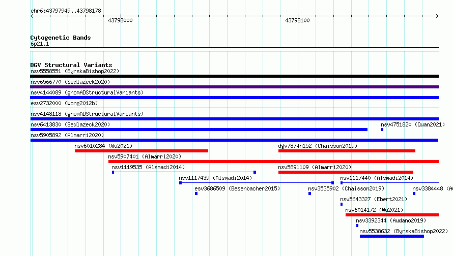Click the nsv5558551 (ByrskaBishop2022) label
Viewport: 453px width, 256px height.
75,71
